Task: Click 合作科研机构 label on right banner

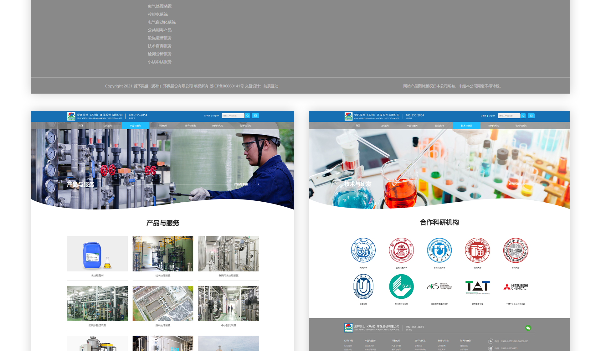Action: [x=517, y=184]
